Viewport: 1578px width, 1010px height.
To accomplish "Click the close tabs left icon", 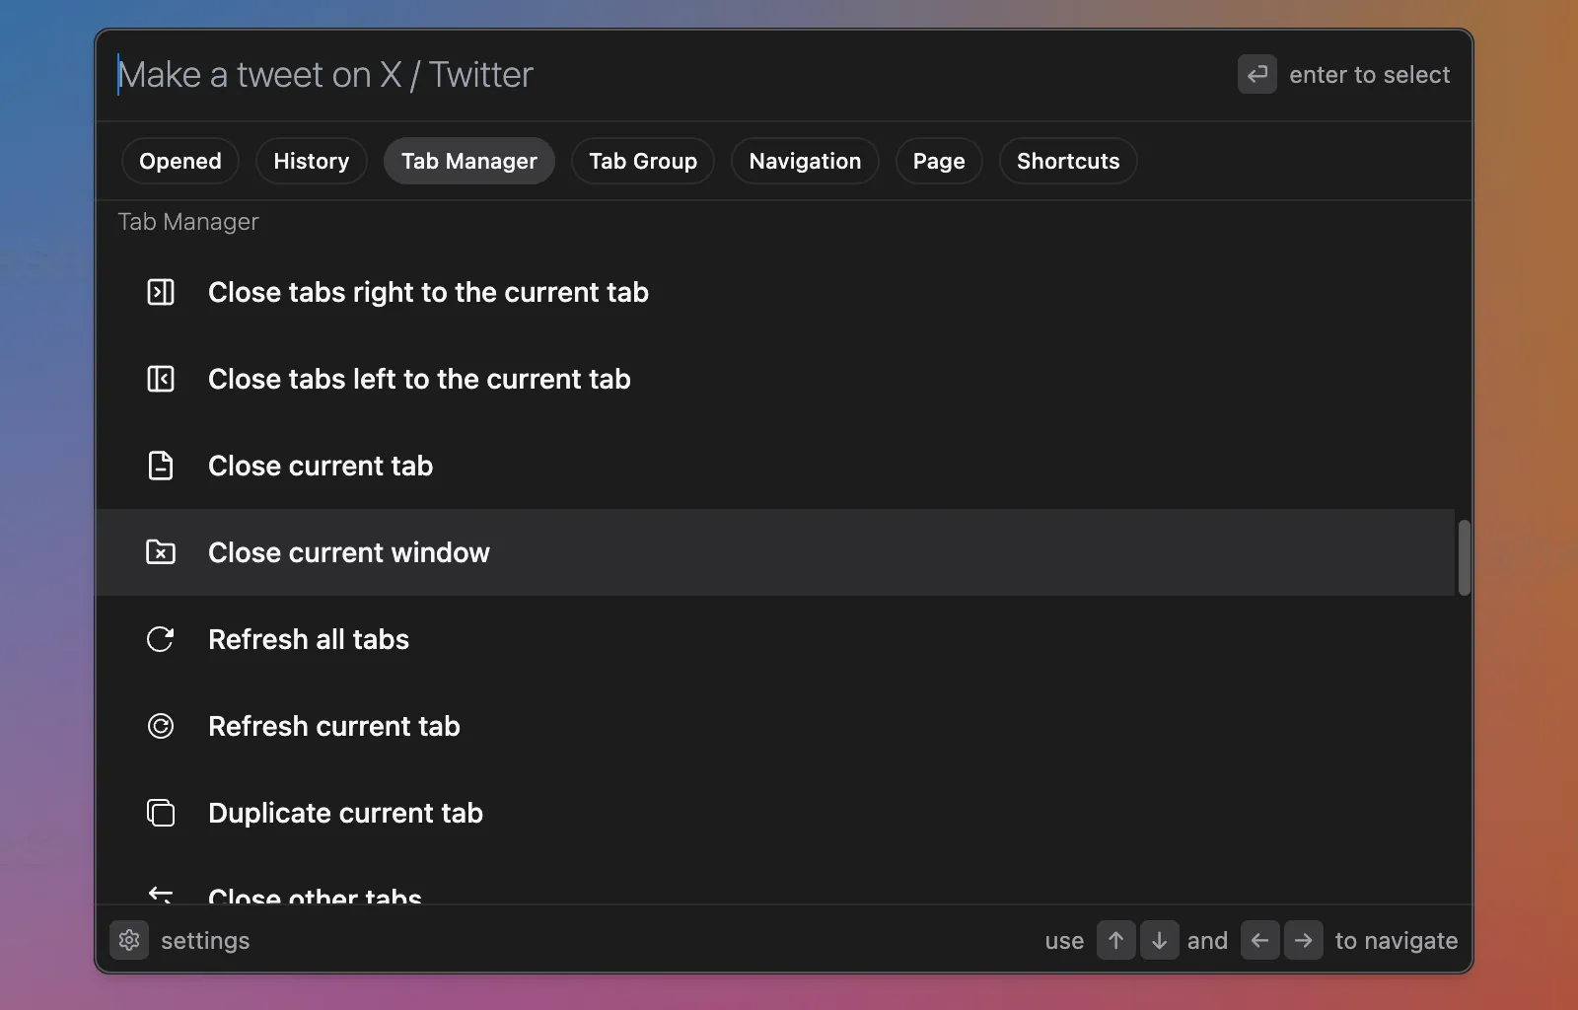I will coord(161,379).
